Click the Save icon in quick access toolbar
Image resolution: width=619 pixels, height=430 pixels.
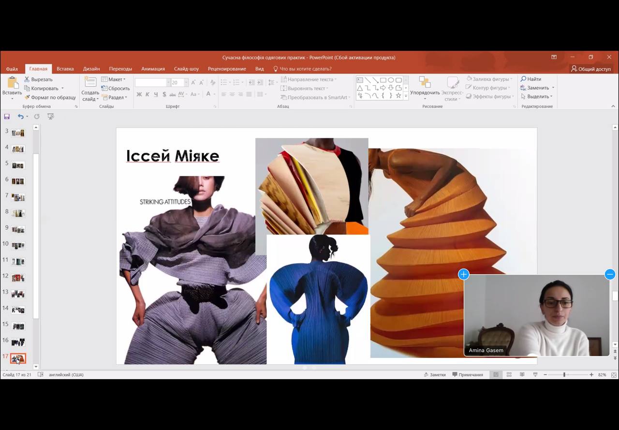click(7, 117)
